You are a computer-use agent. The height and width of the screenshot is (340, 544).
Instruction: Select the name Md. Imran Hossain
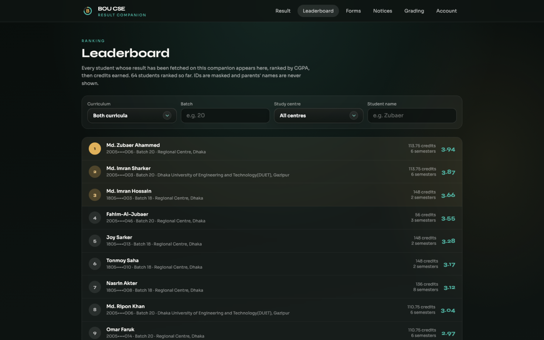tap(129, 191)
